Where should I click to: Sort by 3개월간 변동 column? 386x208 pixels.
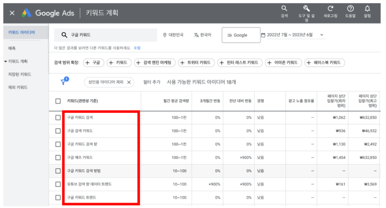point(210,101)
